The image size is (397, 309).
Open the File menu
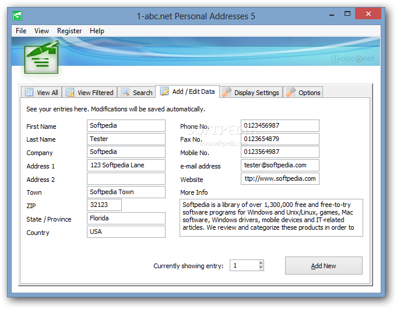point(21,31)
